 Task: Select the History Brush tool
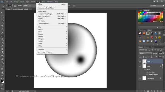pyautogui.click(x=2, y=43)
